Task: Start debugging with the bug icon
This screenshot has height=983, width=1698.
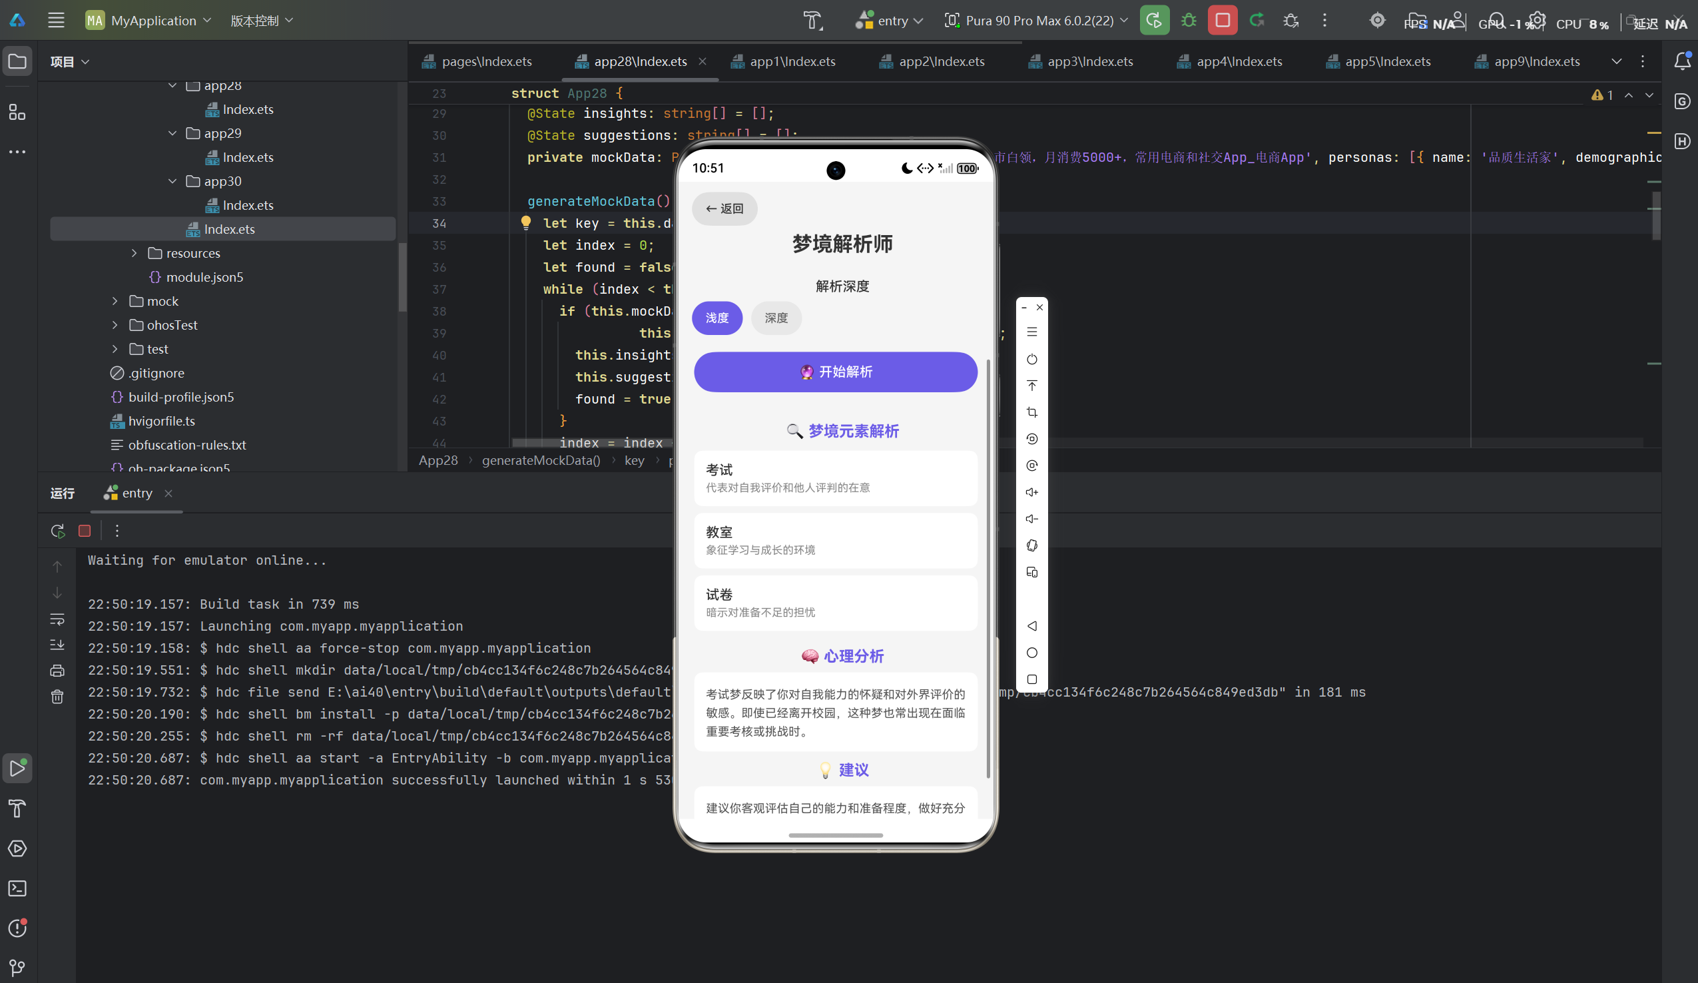Action: [1189, 20]
